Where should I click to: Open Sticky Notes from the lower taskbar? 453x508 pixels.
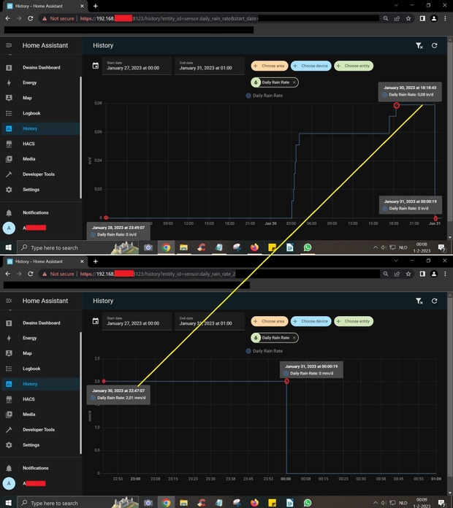tap(272, 503)
